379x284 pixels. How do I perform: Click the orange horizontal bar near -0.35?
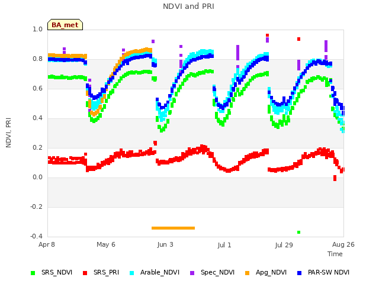pyautogui.click(x=173, y=228)
